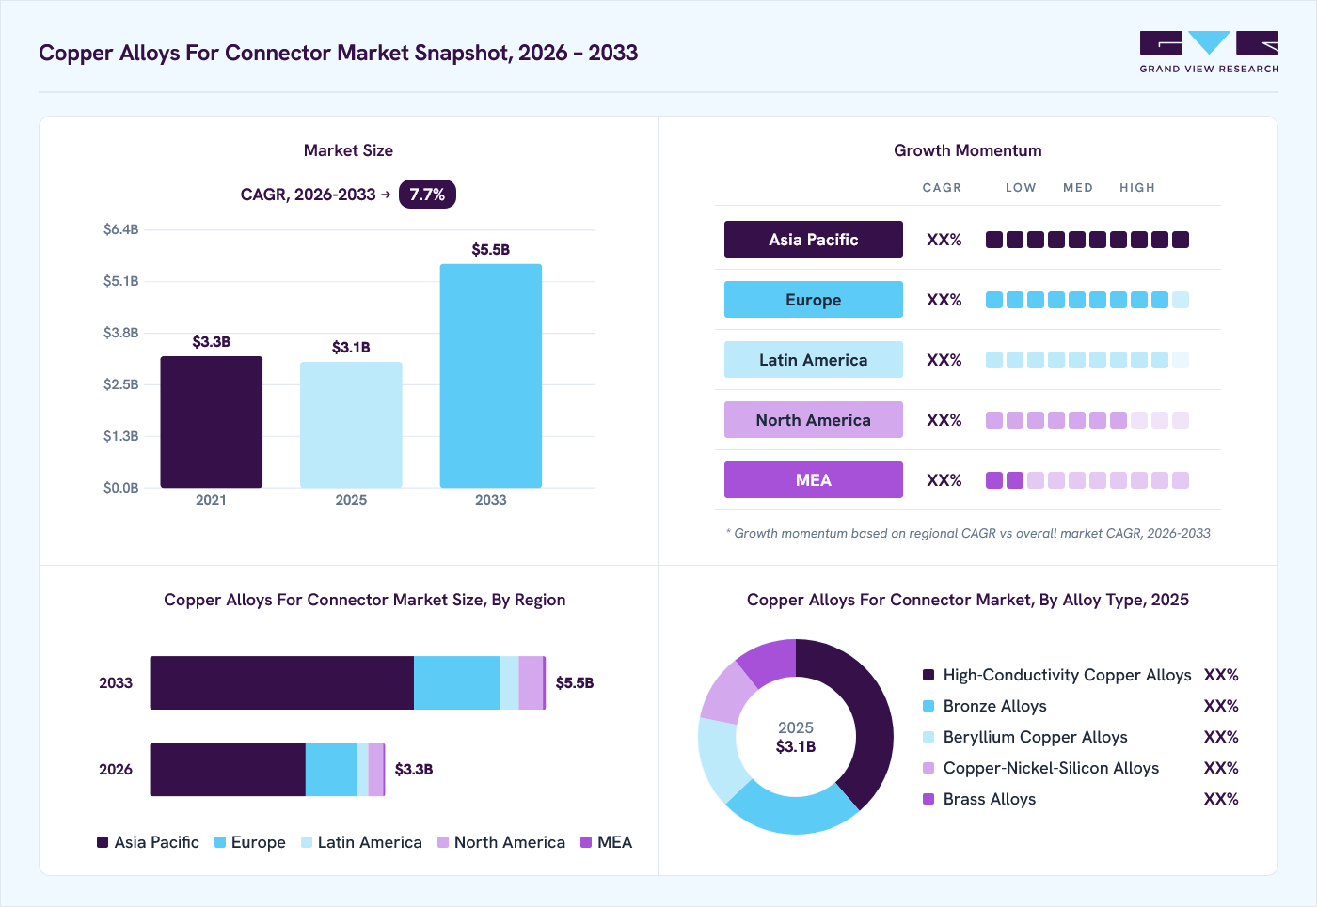
Task: Select the dark Asia Pacific segment of 2033 bar
Action: pos(282,682)
